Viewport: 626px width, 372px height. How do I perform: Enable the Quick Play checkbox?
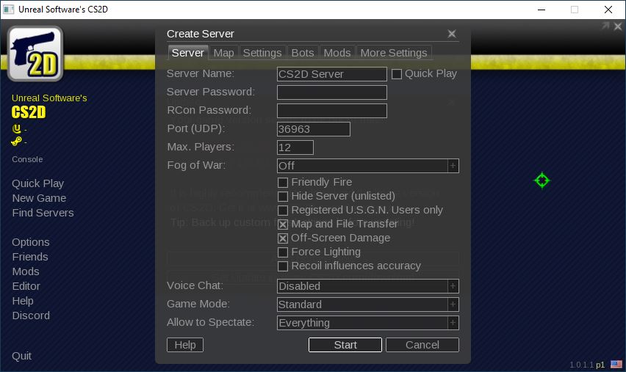point(397,74)
